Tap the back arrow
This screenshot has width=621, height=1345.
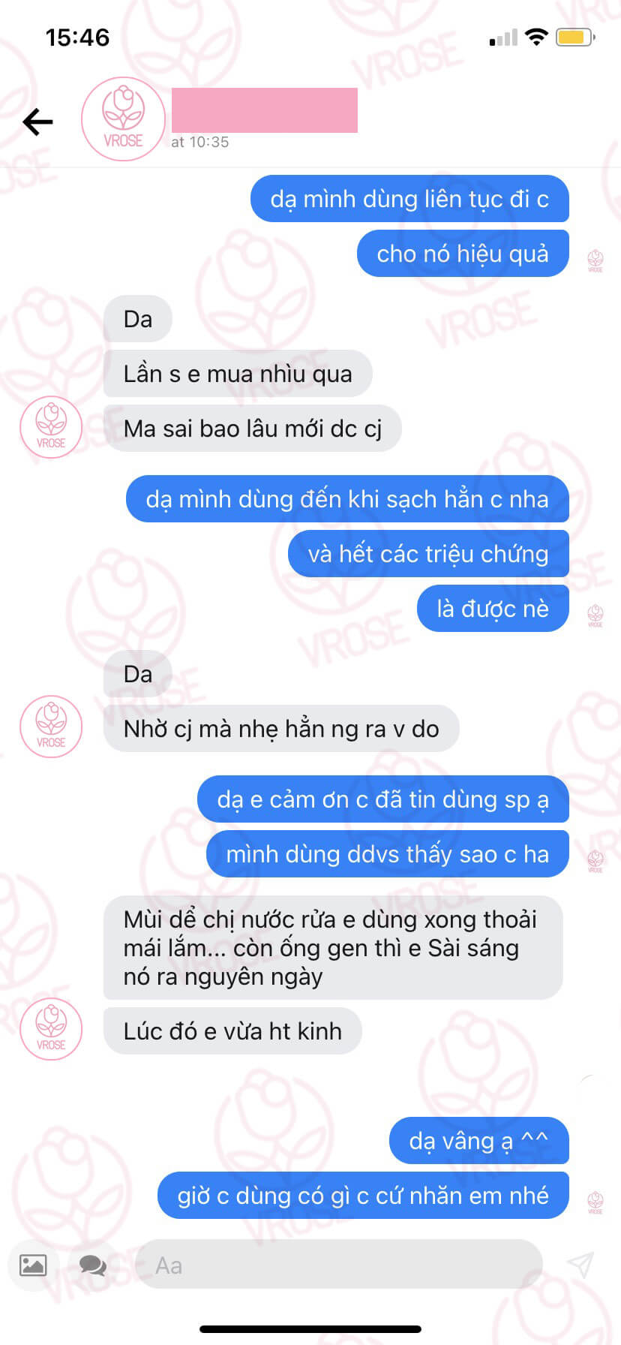pos(37,122)
